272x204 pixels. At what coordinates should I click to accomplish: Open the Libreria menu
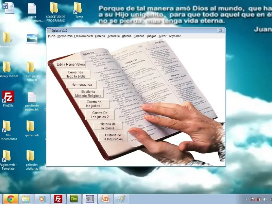100,36
